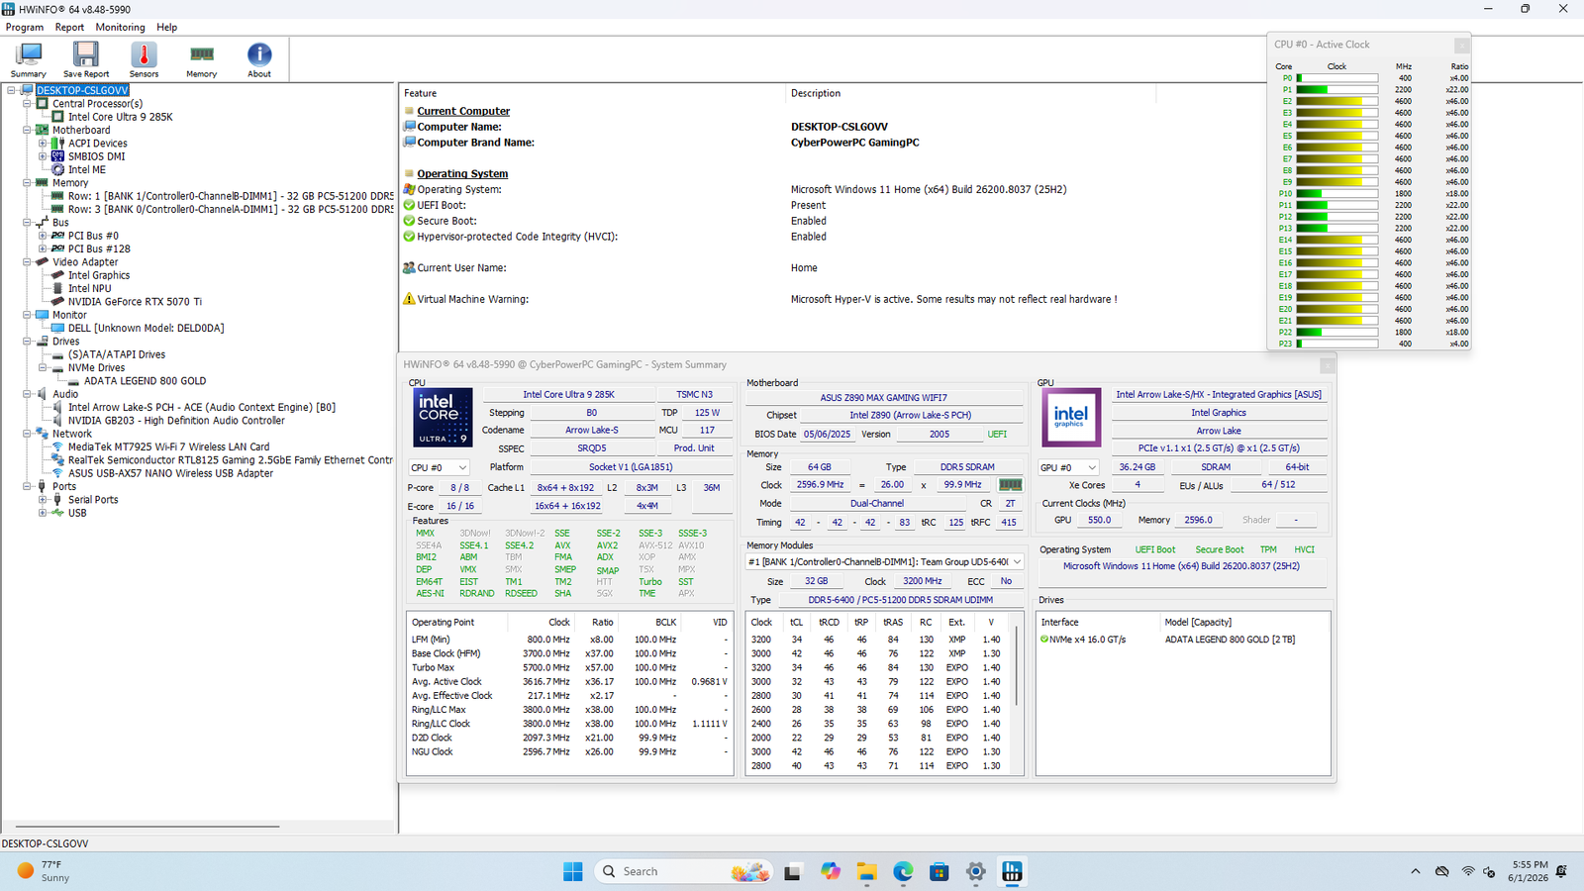The height and width of the screenshot is (891, 1584).
Task: Click the Memory chip toolbar icon
Action: 202,53
